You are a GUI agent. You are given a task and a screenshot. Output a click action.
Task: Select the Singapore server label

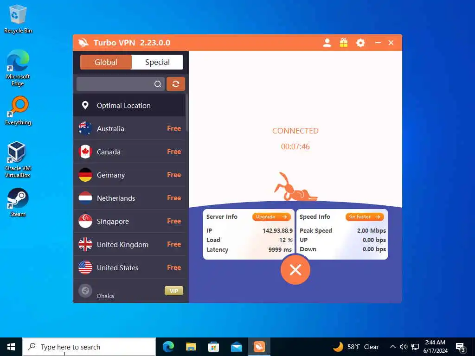(x=113, y=222)
